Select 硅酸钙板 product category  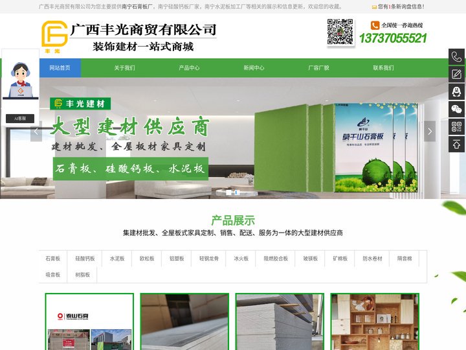pos(85,259)
